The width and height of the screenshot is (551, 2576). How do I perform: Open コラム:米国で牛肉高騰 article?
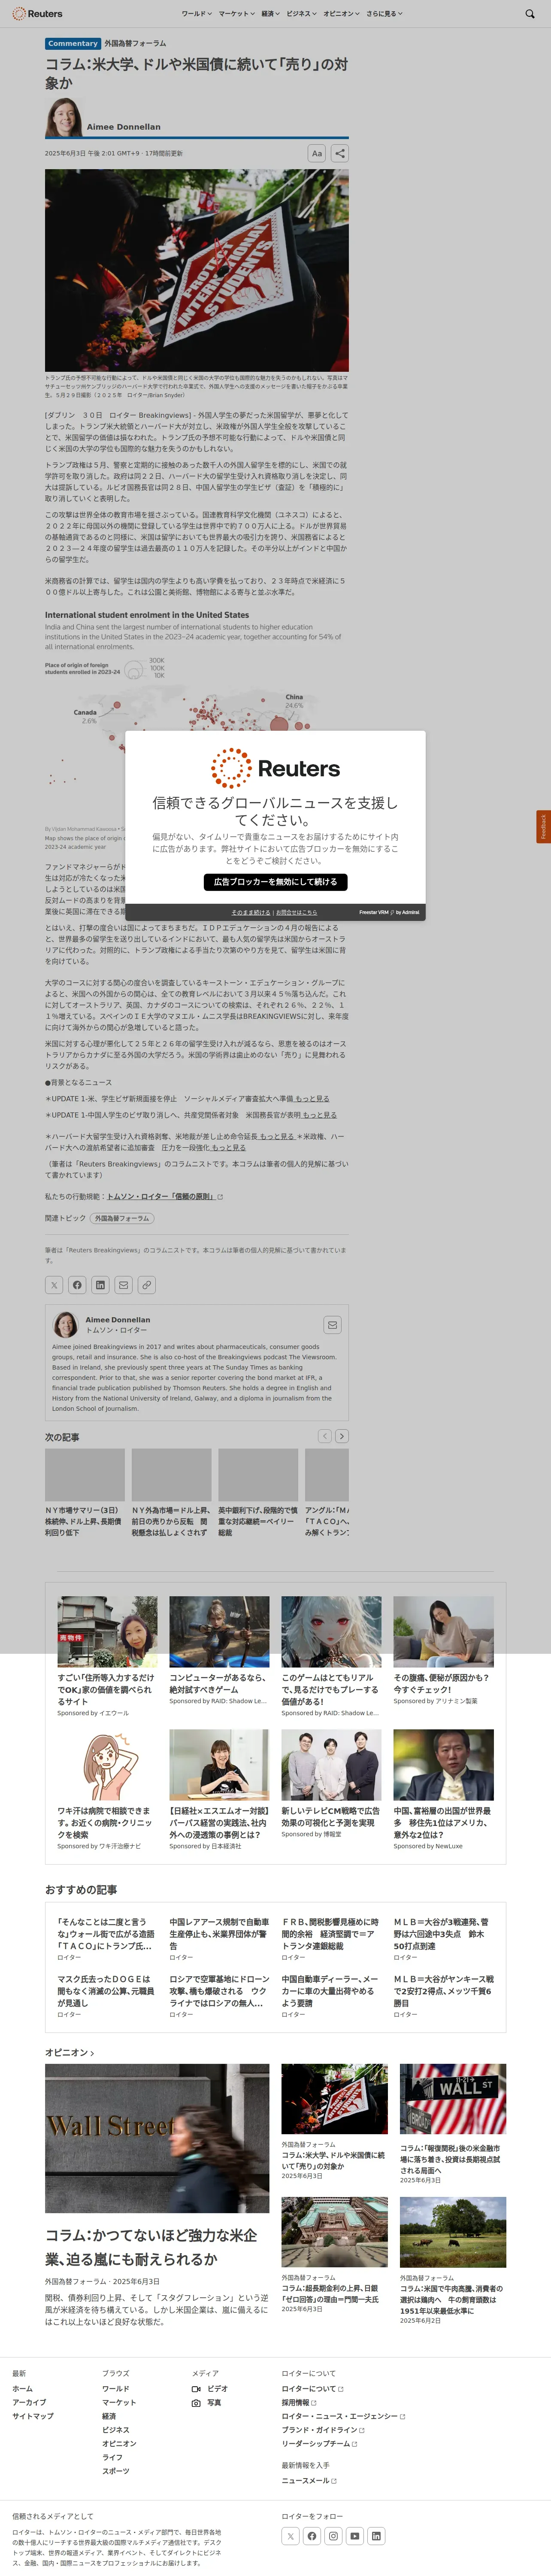coord(452,2299)
